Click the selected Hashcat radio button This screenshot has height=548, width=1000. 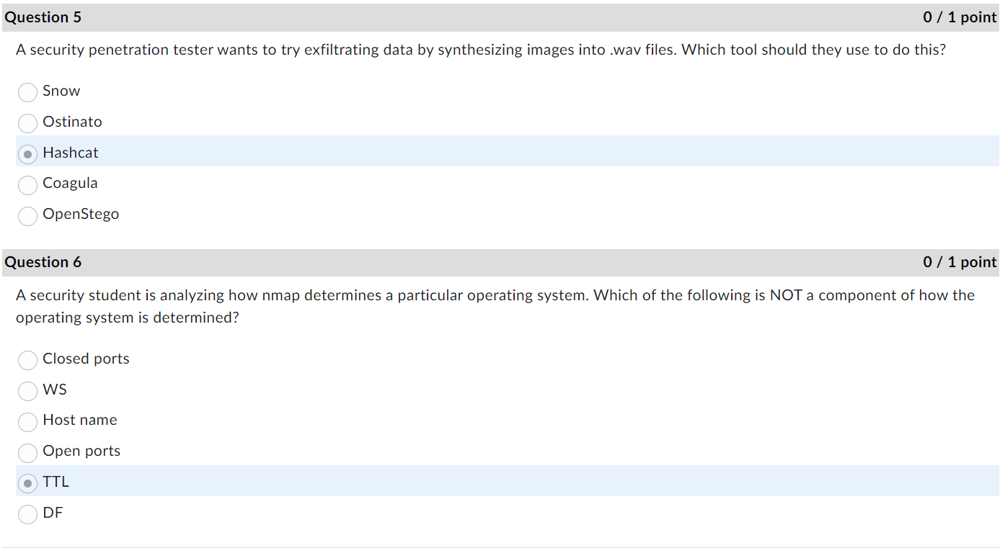point(27,154)
